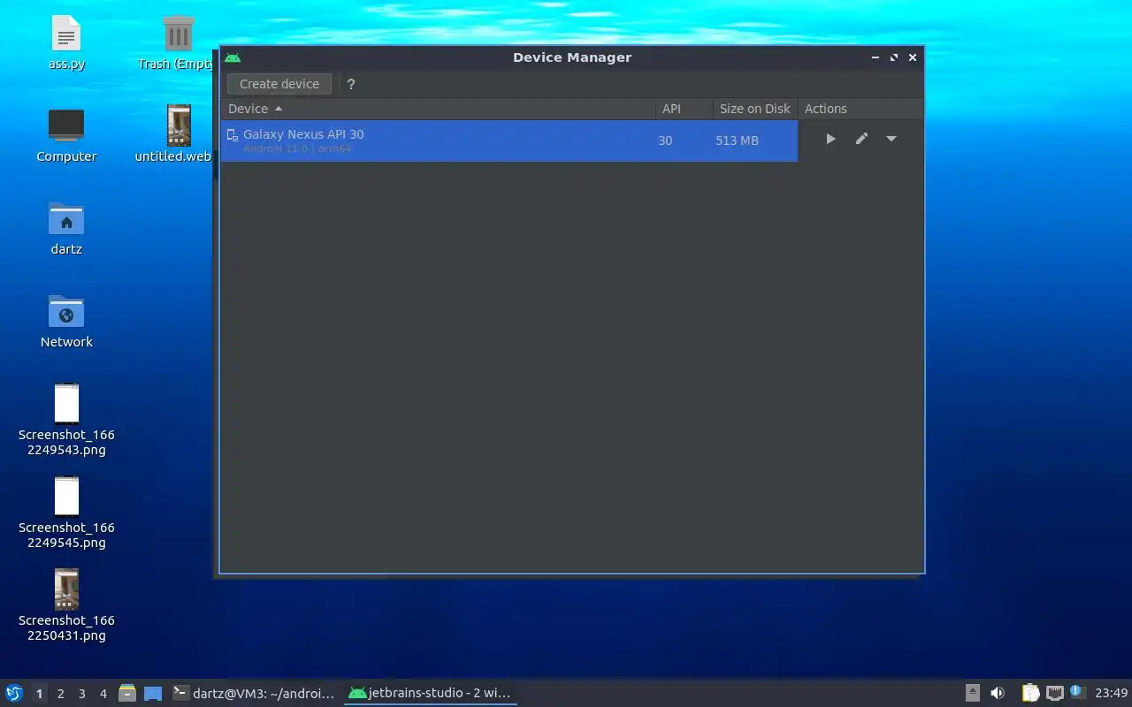Switch to workspace 1
Screen dimensions: 1132x707
39,694
